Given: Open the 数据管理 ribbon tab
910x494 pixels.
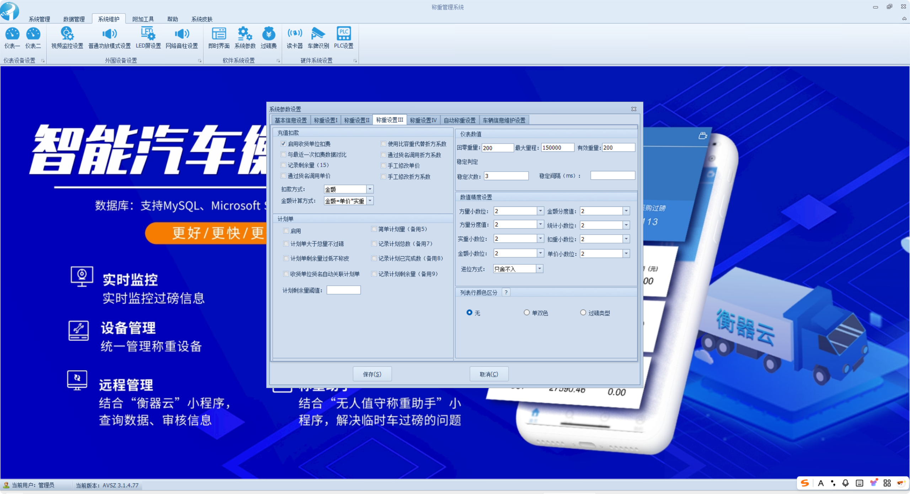Looking at the screenshot, I should (74, 19).
